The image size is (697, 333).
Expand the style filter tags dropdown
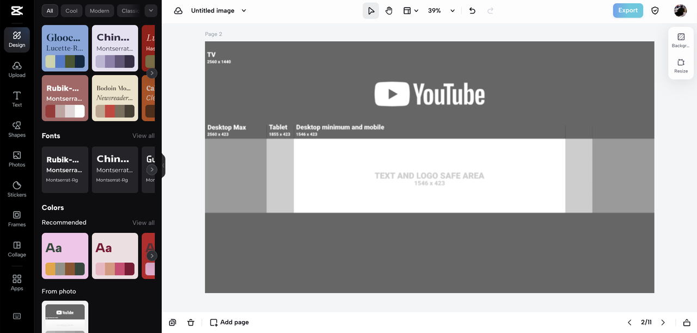pyautogui.click(x=151, y=10)
